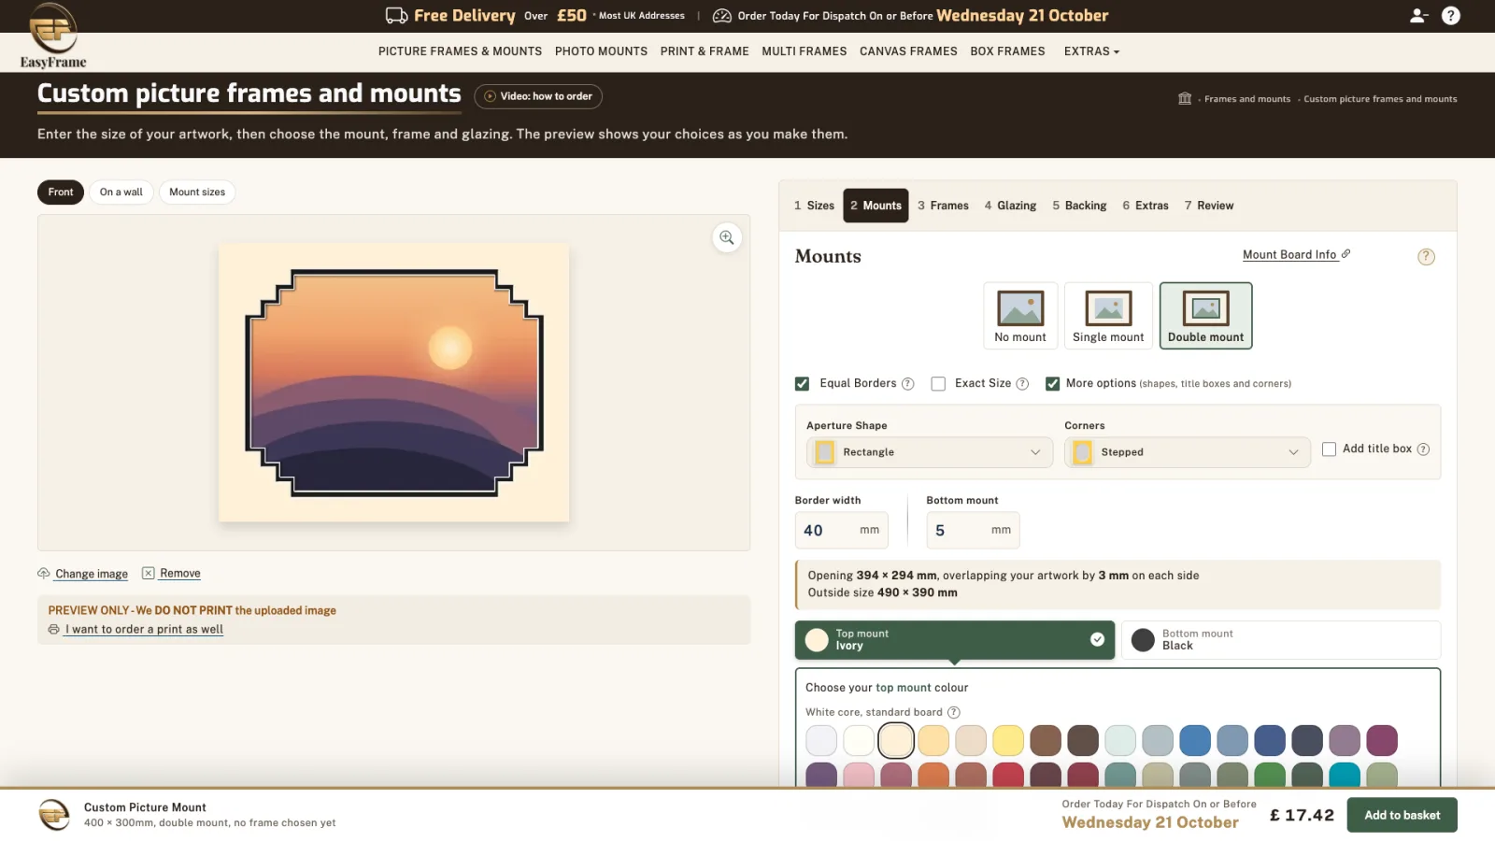1495x841 pixels.
Task: Open the user account icon
Action: (1418, 16)
